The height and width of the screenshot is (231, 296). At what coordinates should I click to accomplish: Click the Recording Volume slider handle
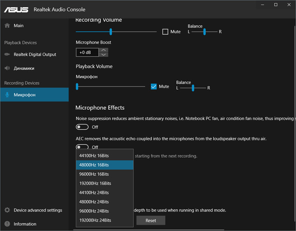111,32
